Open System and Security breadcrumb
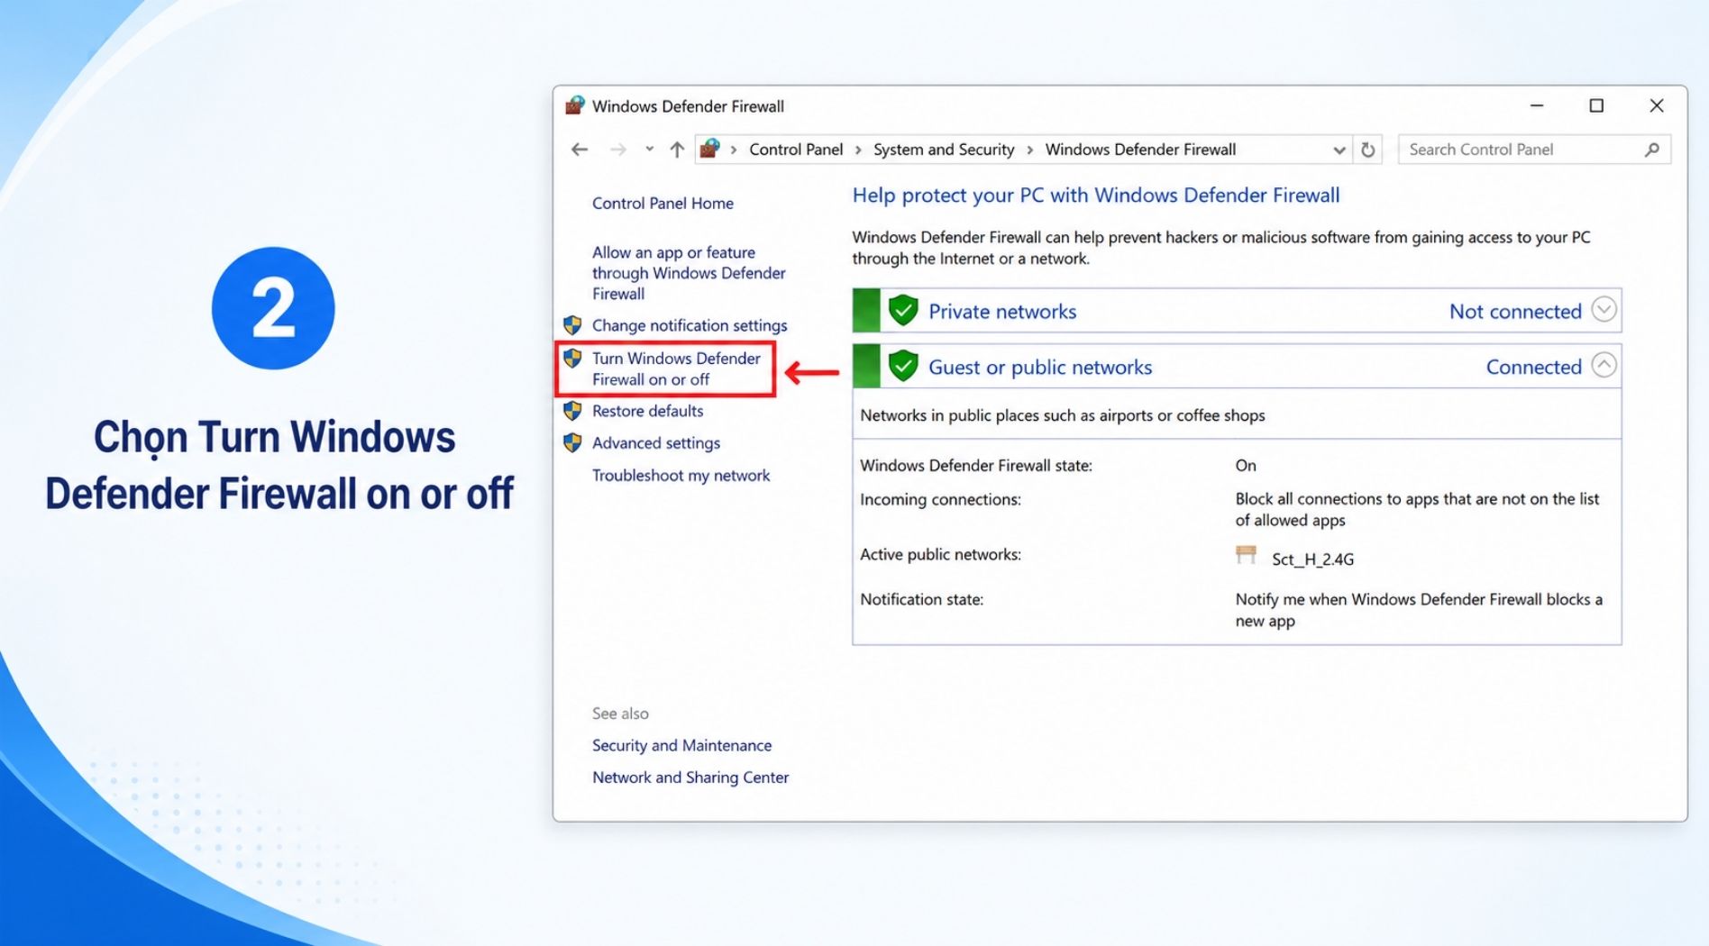Viewport: 1709px width, 946px height. 944,150
